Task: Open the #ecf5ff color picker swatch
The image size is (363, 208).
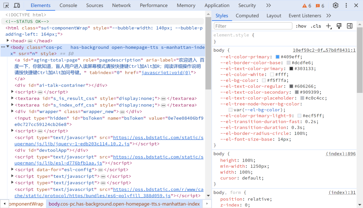Action: pos(299,115)
